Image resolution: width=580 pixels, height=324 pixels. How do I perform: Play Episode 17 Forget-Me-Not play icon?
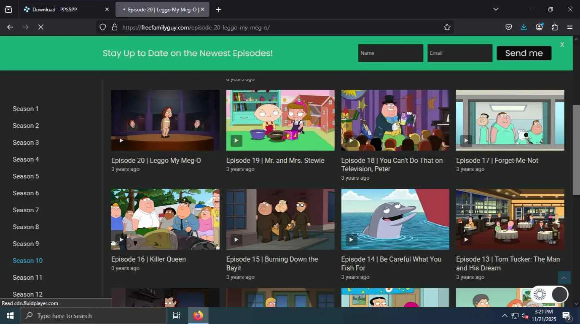pyautogui.click(x=466, y=140)
